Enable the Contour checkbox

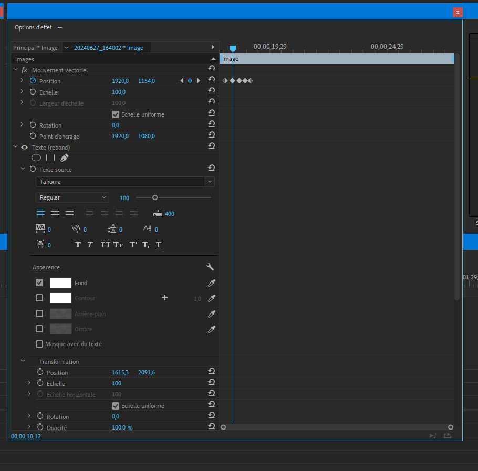coord(39,298)
